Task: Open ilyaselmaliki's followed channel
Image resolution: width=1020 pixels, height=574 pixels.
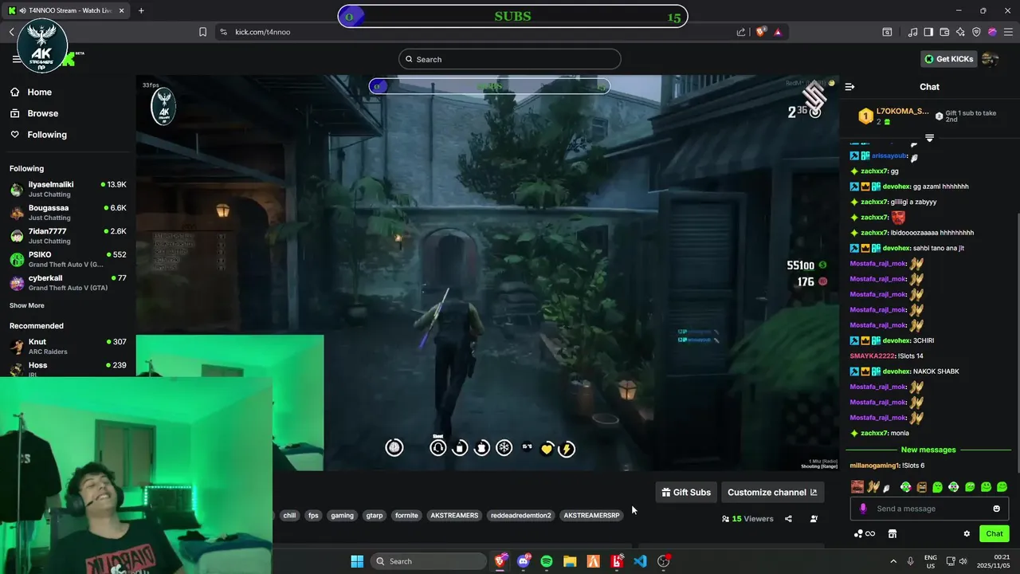Action: 68,189
